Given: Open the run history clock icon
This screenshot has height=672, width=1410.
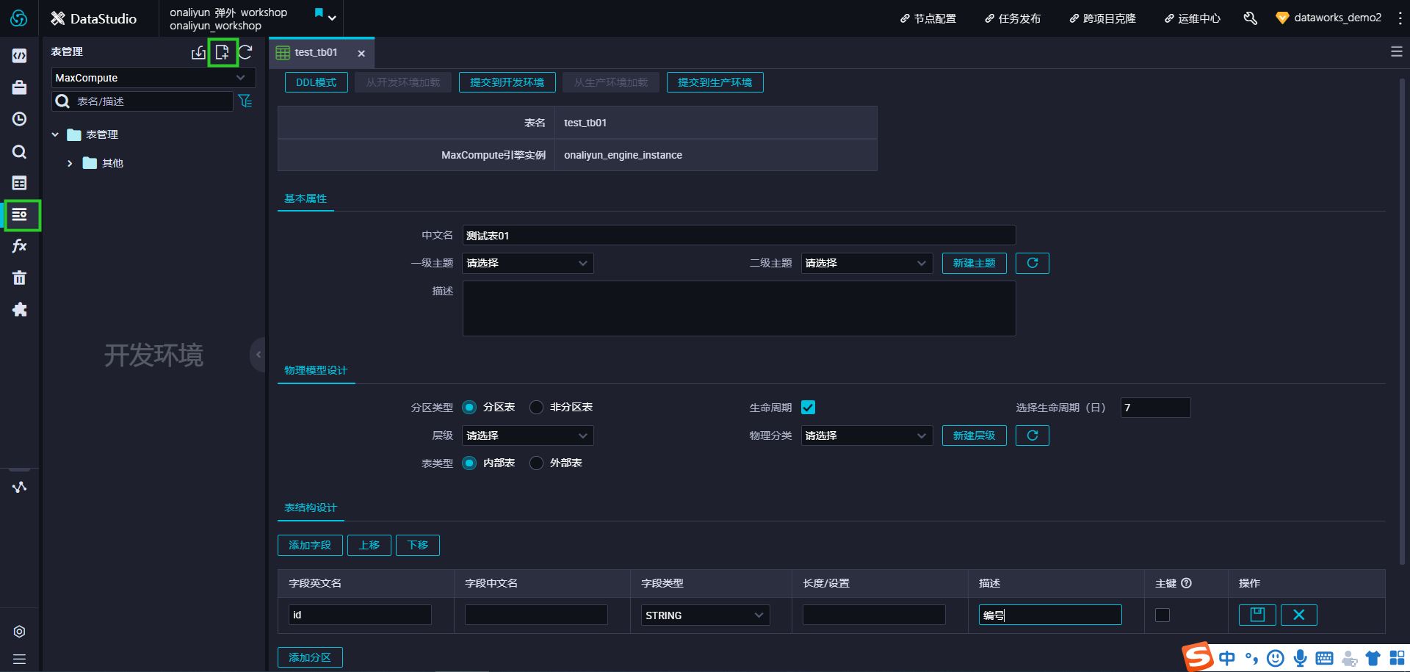Looking at the screenshot, I should [20, 119].
